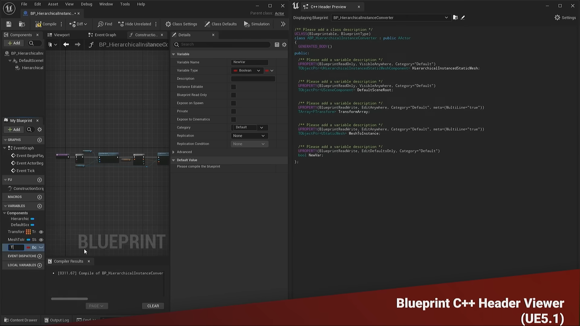Enable Expose to Cinematics checkbox
The width and height of the screenshot is (580, 326).
coord(233,119)
